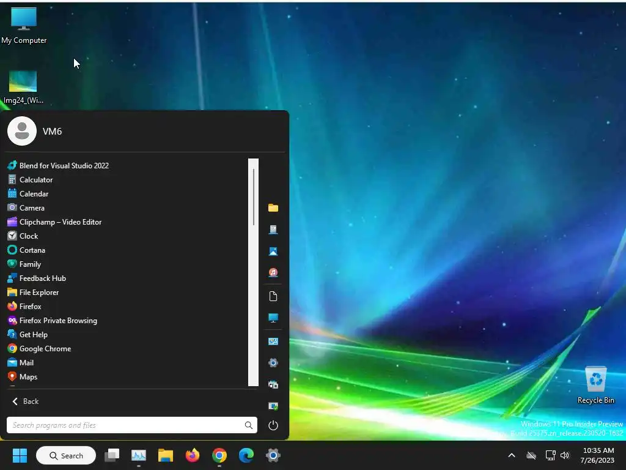Viewport: 626px width, 470px height.
Task: Open the Control Panel icon in start sidebar
Action: 273,341
